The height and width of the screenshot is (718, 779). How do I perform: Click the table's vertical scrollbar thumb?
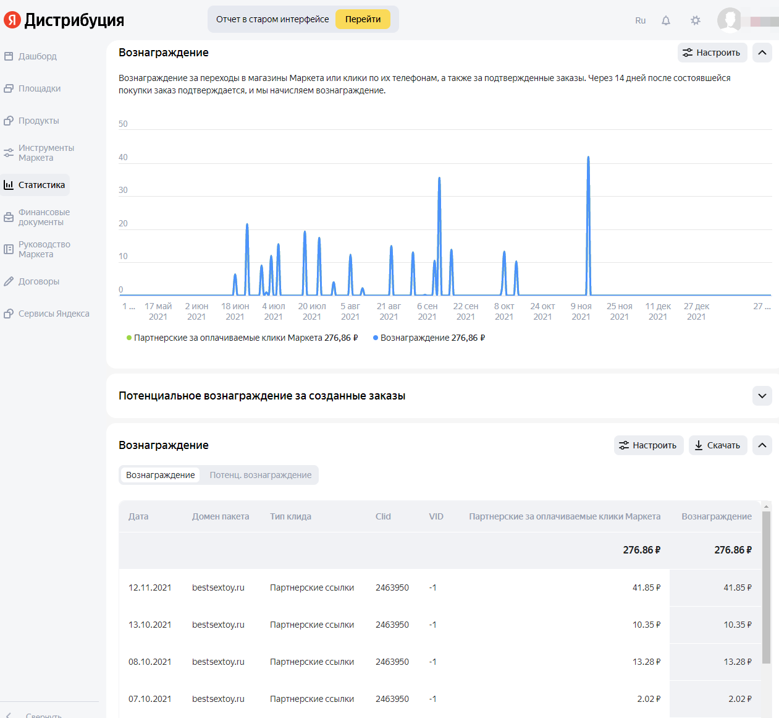coord(766,588)
